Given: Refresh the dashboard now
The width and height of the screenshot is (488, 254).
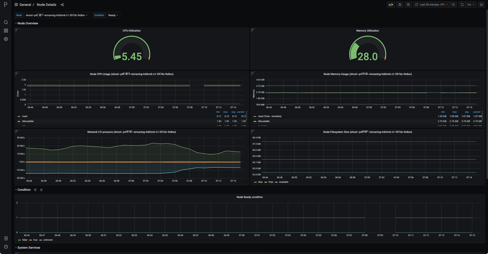Looking at the screenshot, I should click(x=462, y=5).
